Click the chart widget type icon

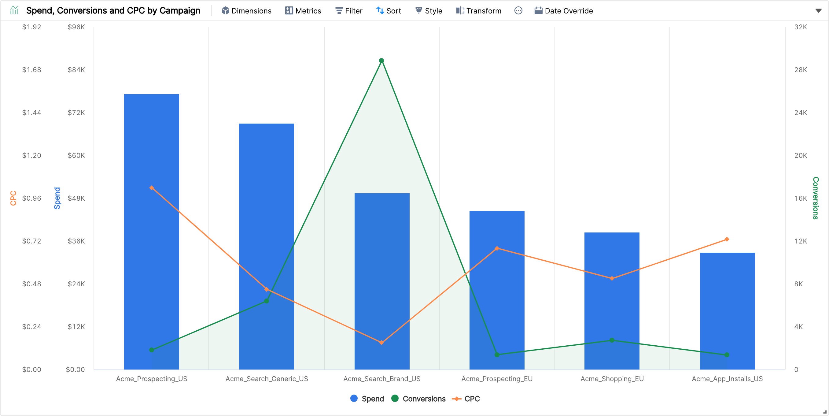tap(14, 11)
